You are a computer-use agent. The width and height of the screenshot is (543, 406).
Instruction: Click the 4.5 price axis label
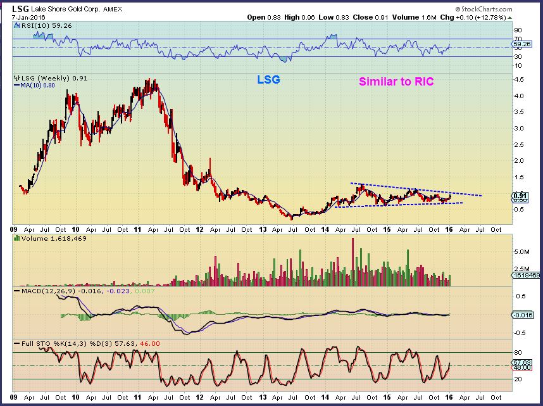click(x=519, y=79)
